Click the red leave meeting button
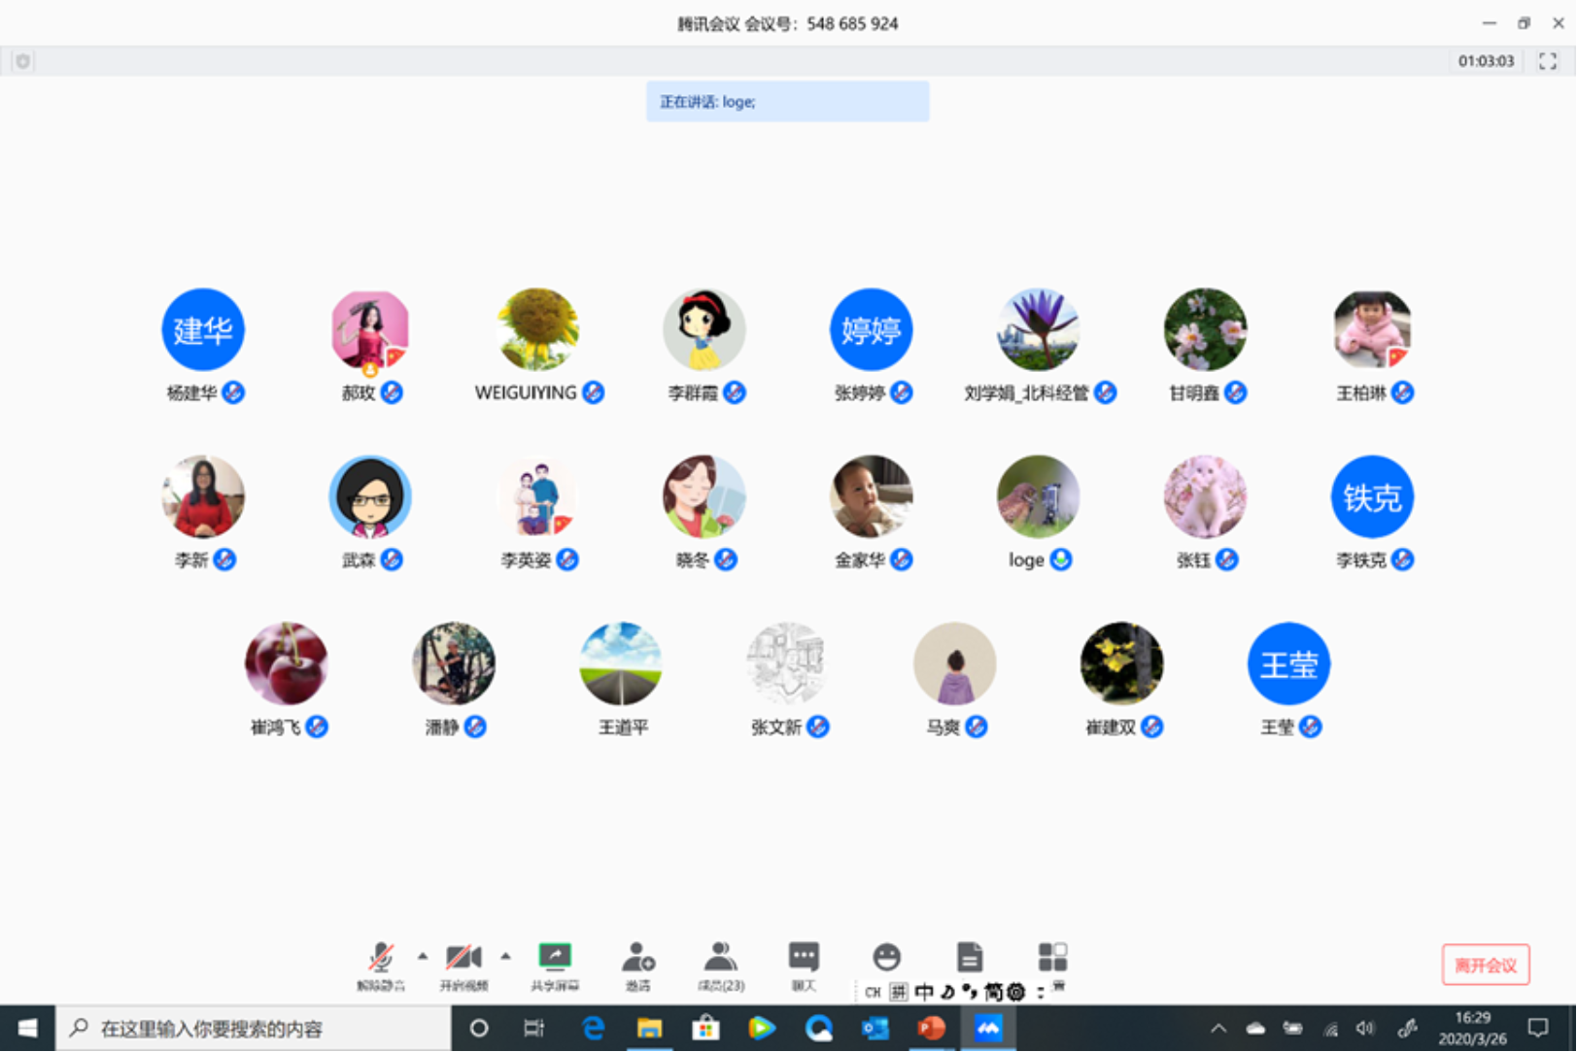This screenshot has width=1577, height=1052. click(1485, 965)
